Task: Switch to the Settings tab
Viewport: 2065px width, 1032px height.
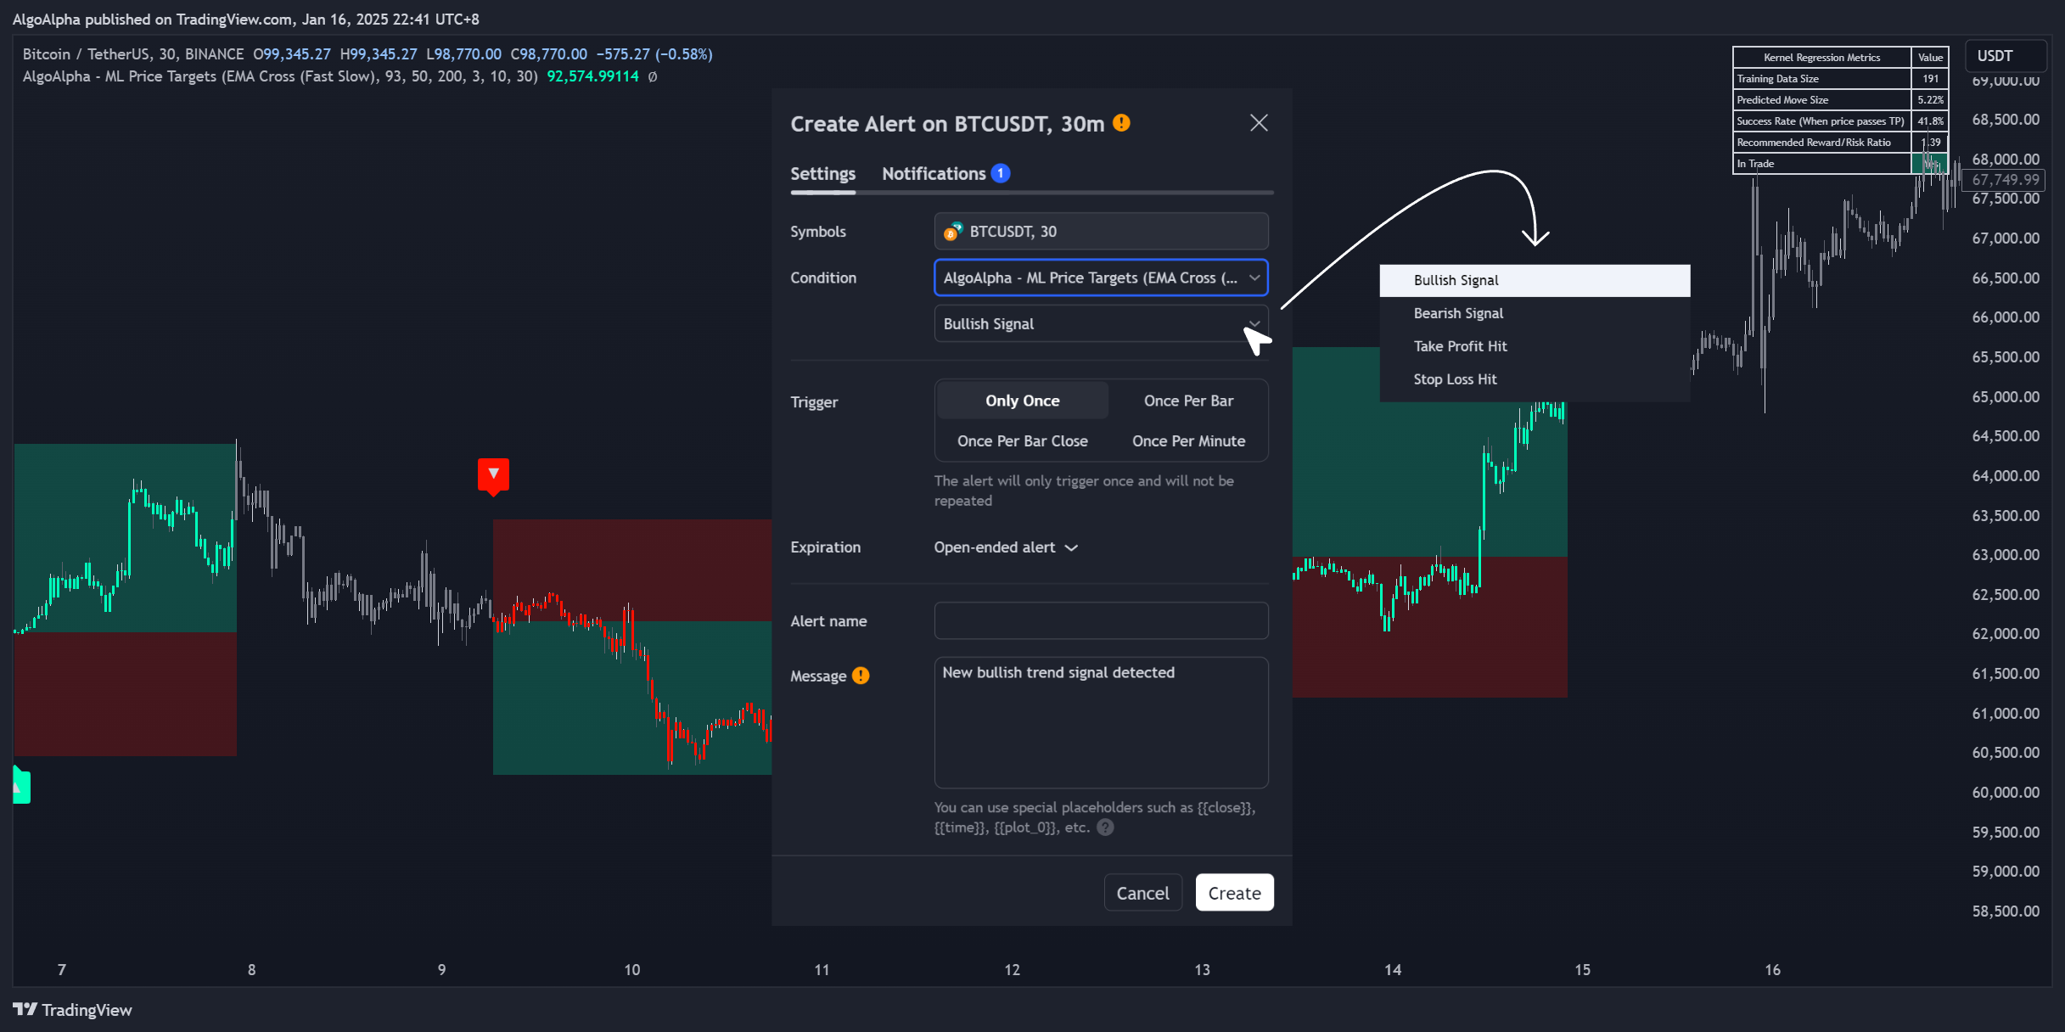Action: (822, 174)
